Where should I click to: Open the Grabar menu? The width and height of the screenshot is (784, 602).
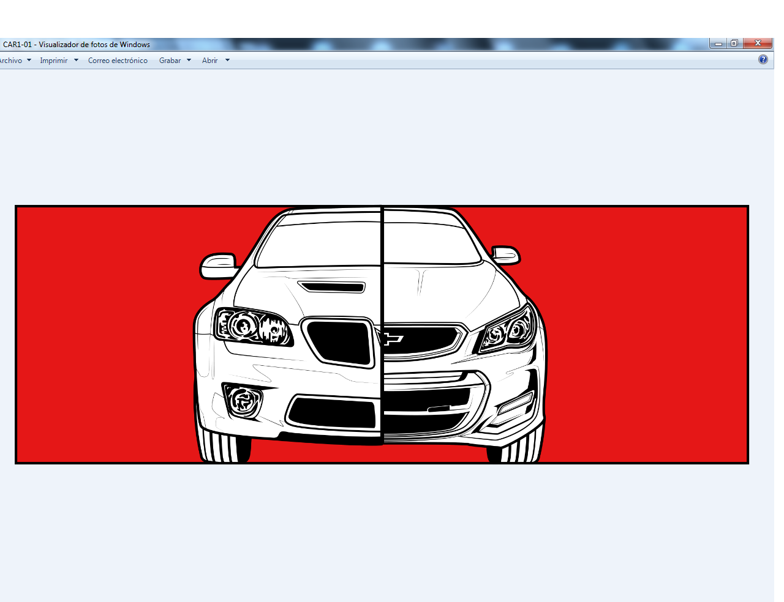170,61
